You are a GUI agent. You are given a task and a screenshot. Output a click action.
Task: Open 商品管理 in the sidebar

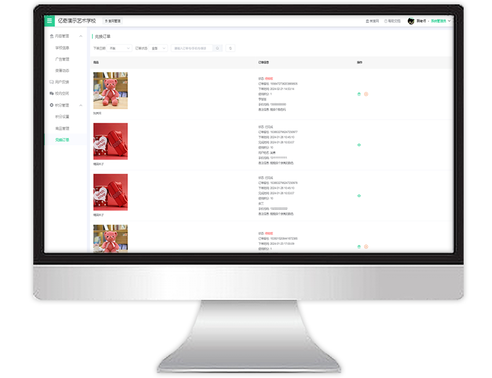[x=62, y=128]
